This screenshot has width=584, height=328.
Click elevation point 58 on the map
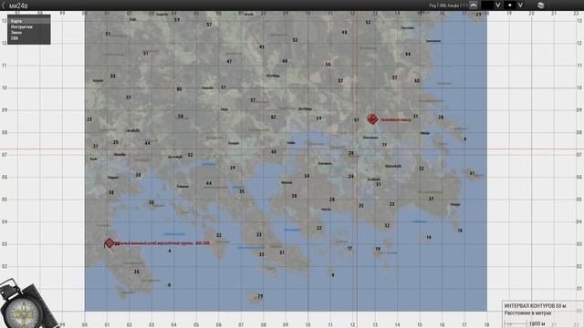181,116
